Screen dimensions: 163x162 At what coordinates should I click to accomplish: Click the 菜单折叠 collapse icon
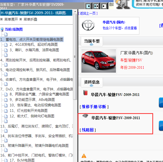tap(21, 19)
